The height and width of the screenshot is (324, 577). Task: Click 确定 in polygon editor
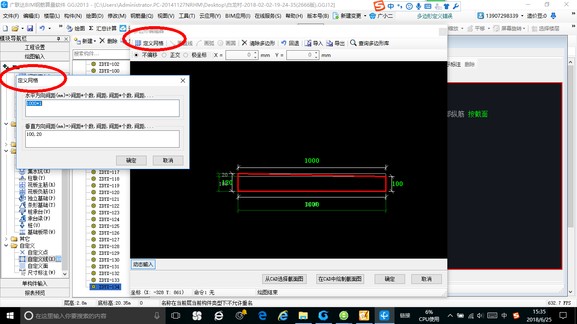[390, 279]
